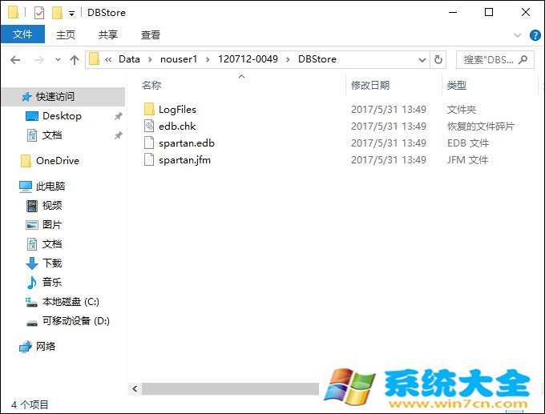Image resolution: width=545 pixels, height=414 pixels.
Task: Sort by the 修改日期 column header
Action: 370,85
